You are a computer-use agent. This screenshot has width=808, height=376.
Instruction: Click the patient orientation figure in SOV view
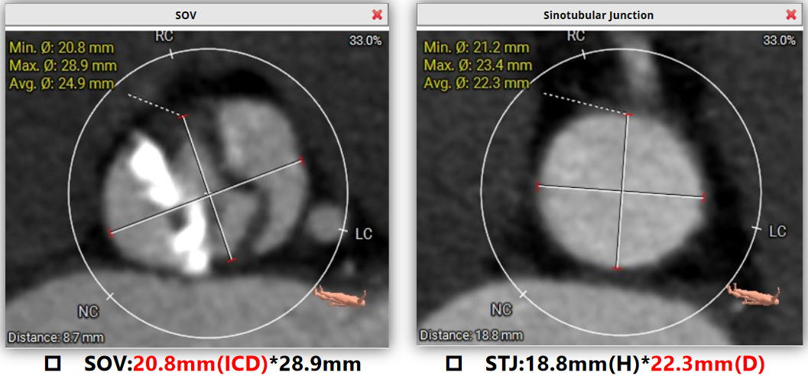coord(342,296)
